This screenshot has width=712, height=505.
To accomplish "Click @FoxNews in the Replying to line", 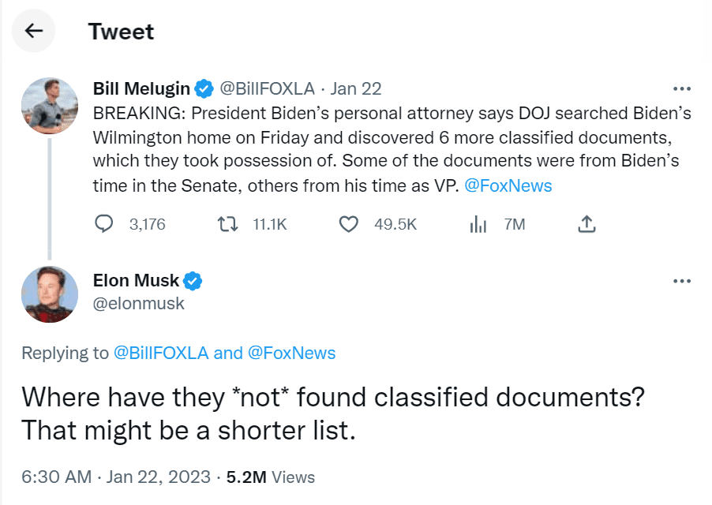I will [x=291, y=353].
